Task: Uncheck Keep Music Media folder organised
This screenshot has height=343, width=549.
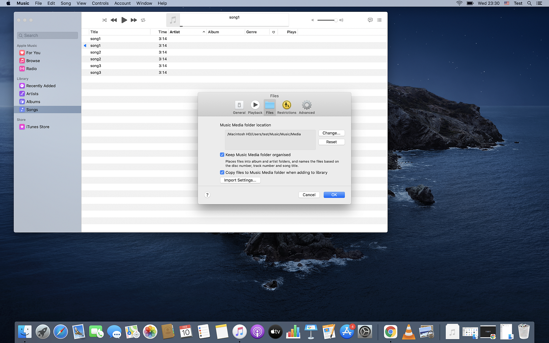Action: tap(222, 155)
